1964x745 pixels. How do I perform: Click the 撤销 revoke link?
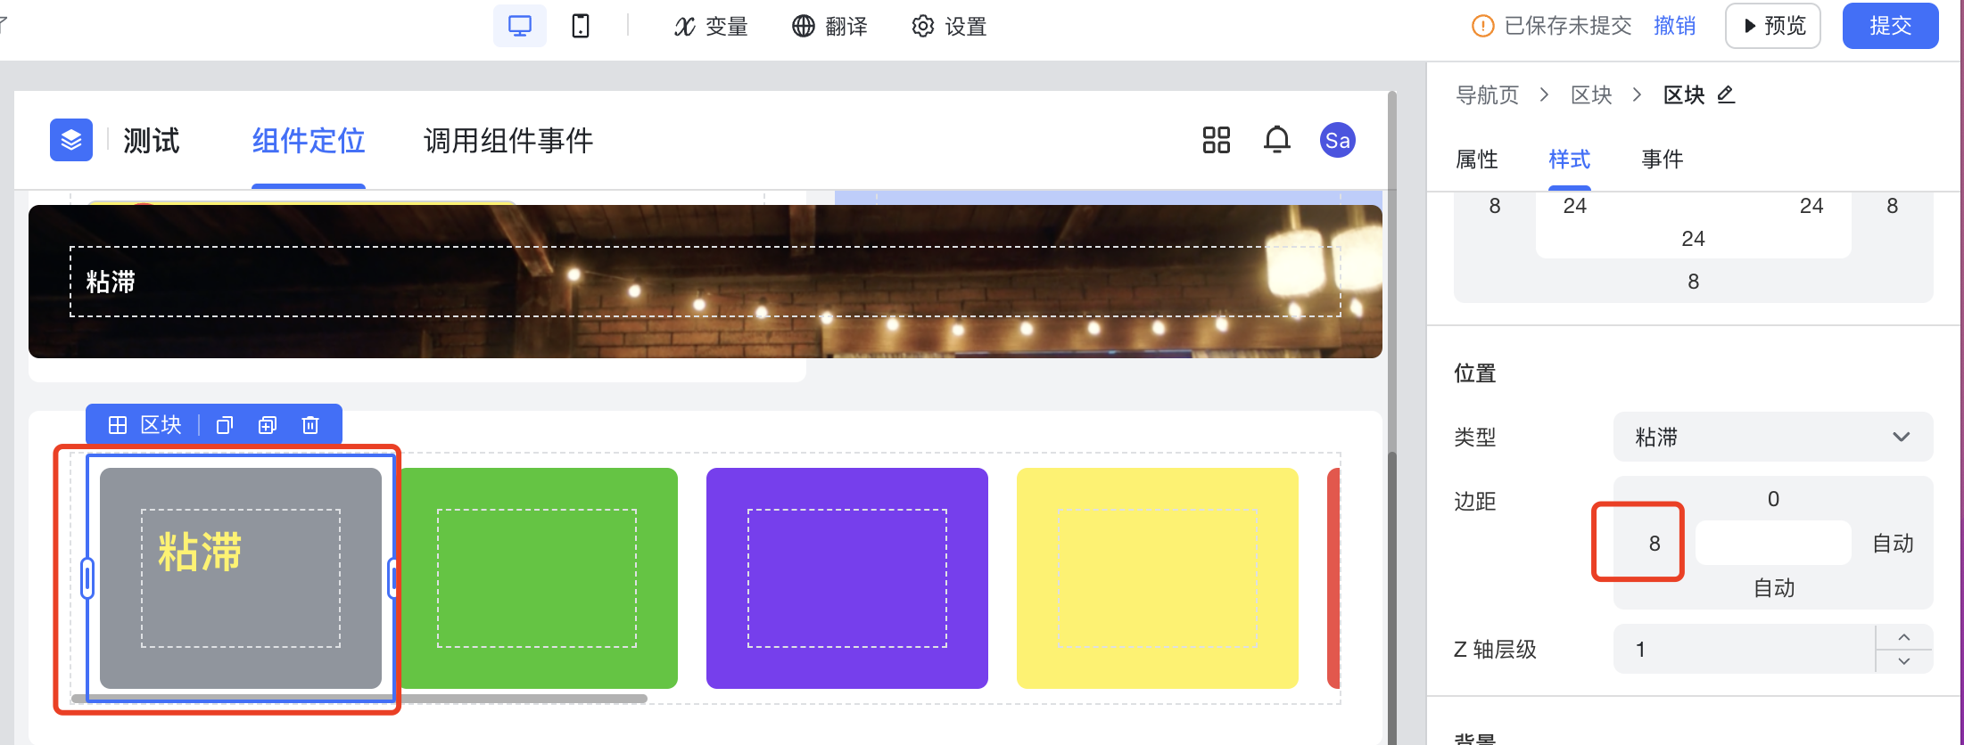[1674, 26]
